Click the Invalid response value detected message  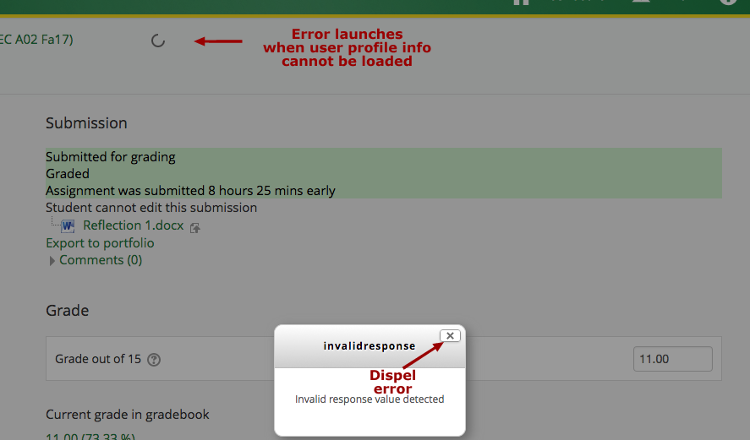pos(370,399)
